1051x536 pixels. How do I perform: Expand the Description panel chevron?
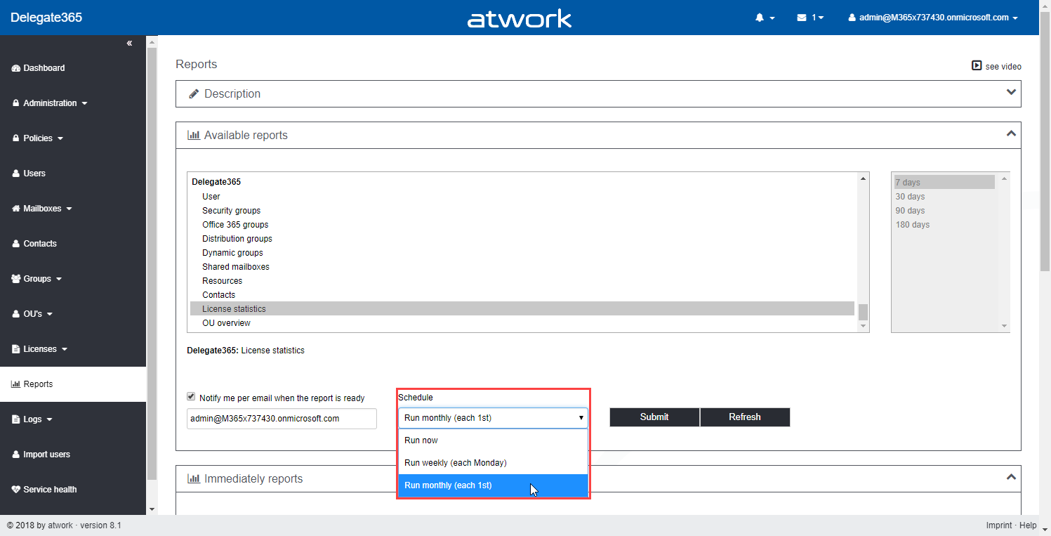(x=1011, y=93)
